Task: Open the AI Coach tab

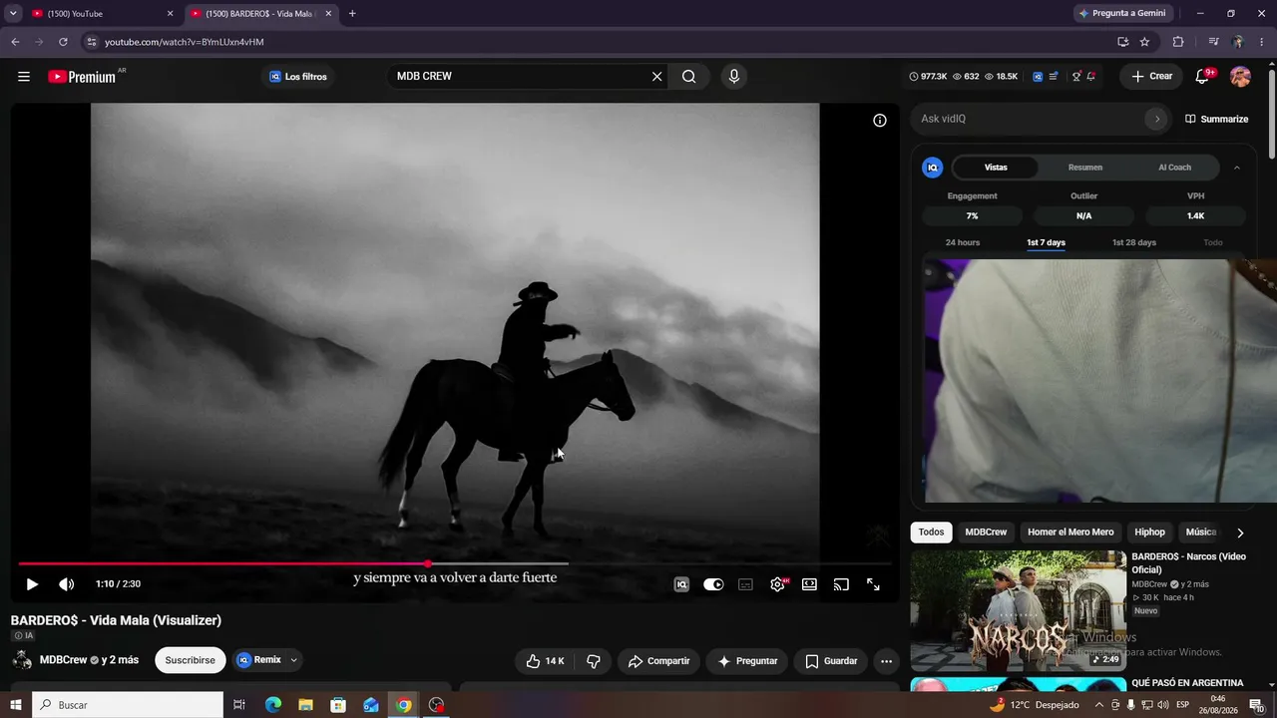Action: pyautogui.click(x=1174, y=168)
